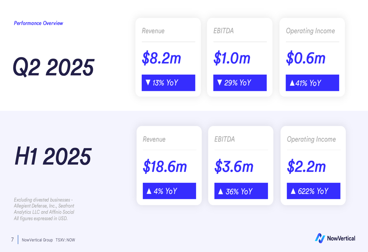368x252 pixels.
Task: Select the $18.6m H1 revenue figure
Action: point(165,167)
